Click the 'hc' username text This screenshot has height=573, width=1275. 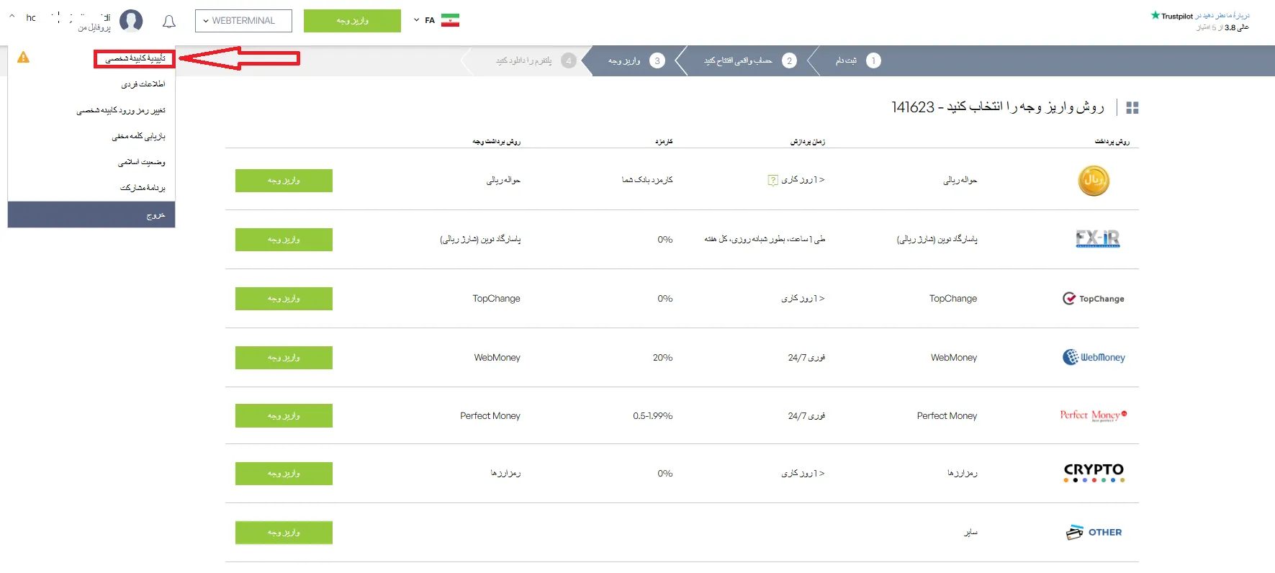point(31,18)
